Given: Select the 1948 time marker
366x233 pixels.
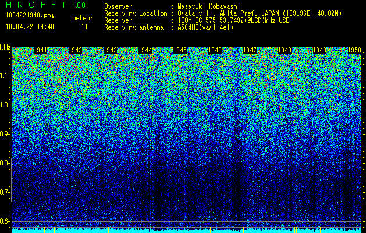Looking at the screenshot, I should [x=285, y=50].
